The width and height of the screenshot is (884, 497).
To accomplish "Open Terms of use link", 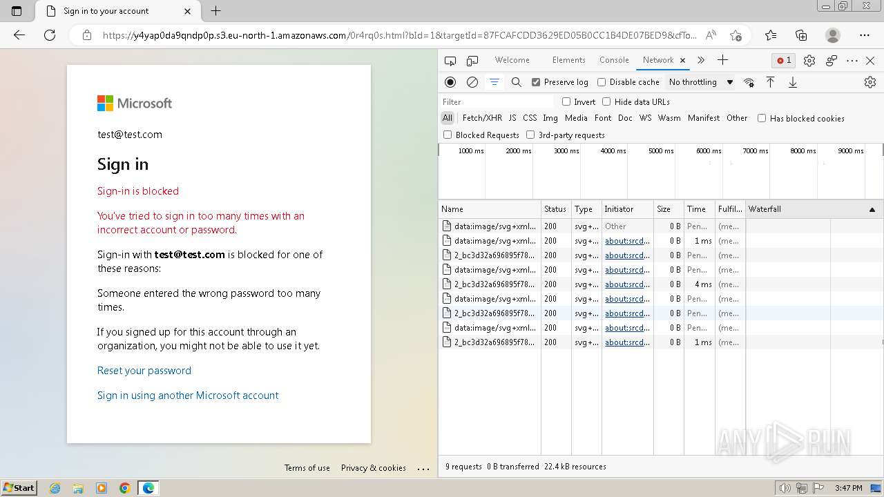I will pyautogui.click(x=307, y=468).
